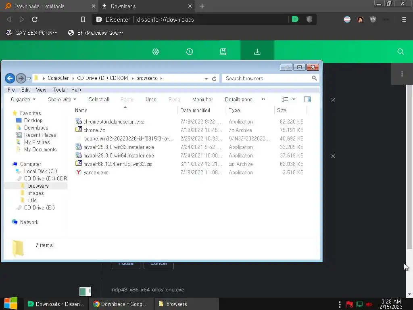The image size is (413, 310).
Task: Open Help menu in Explorer
Action: (76, 90)
